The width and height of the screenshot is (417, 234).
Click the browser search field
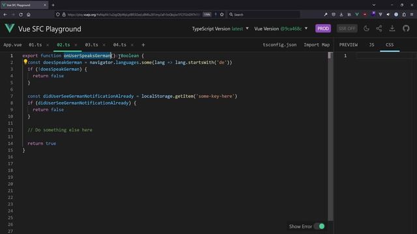pos(264,14)
